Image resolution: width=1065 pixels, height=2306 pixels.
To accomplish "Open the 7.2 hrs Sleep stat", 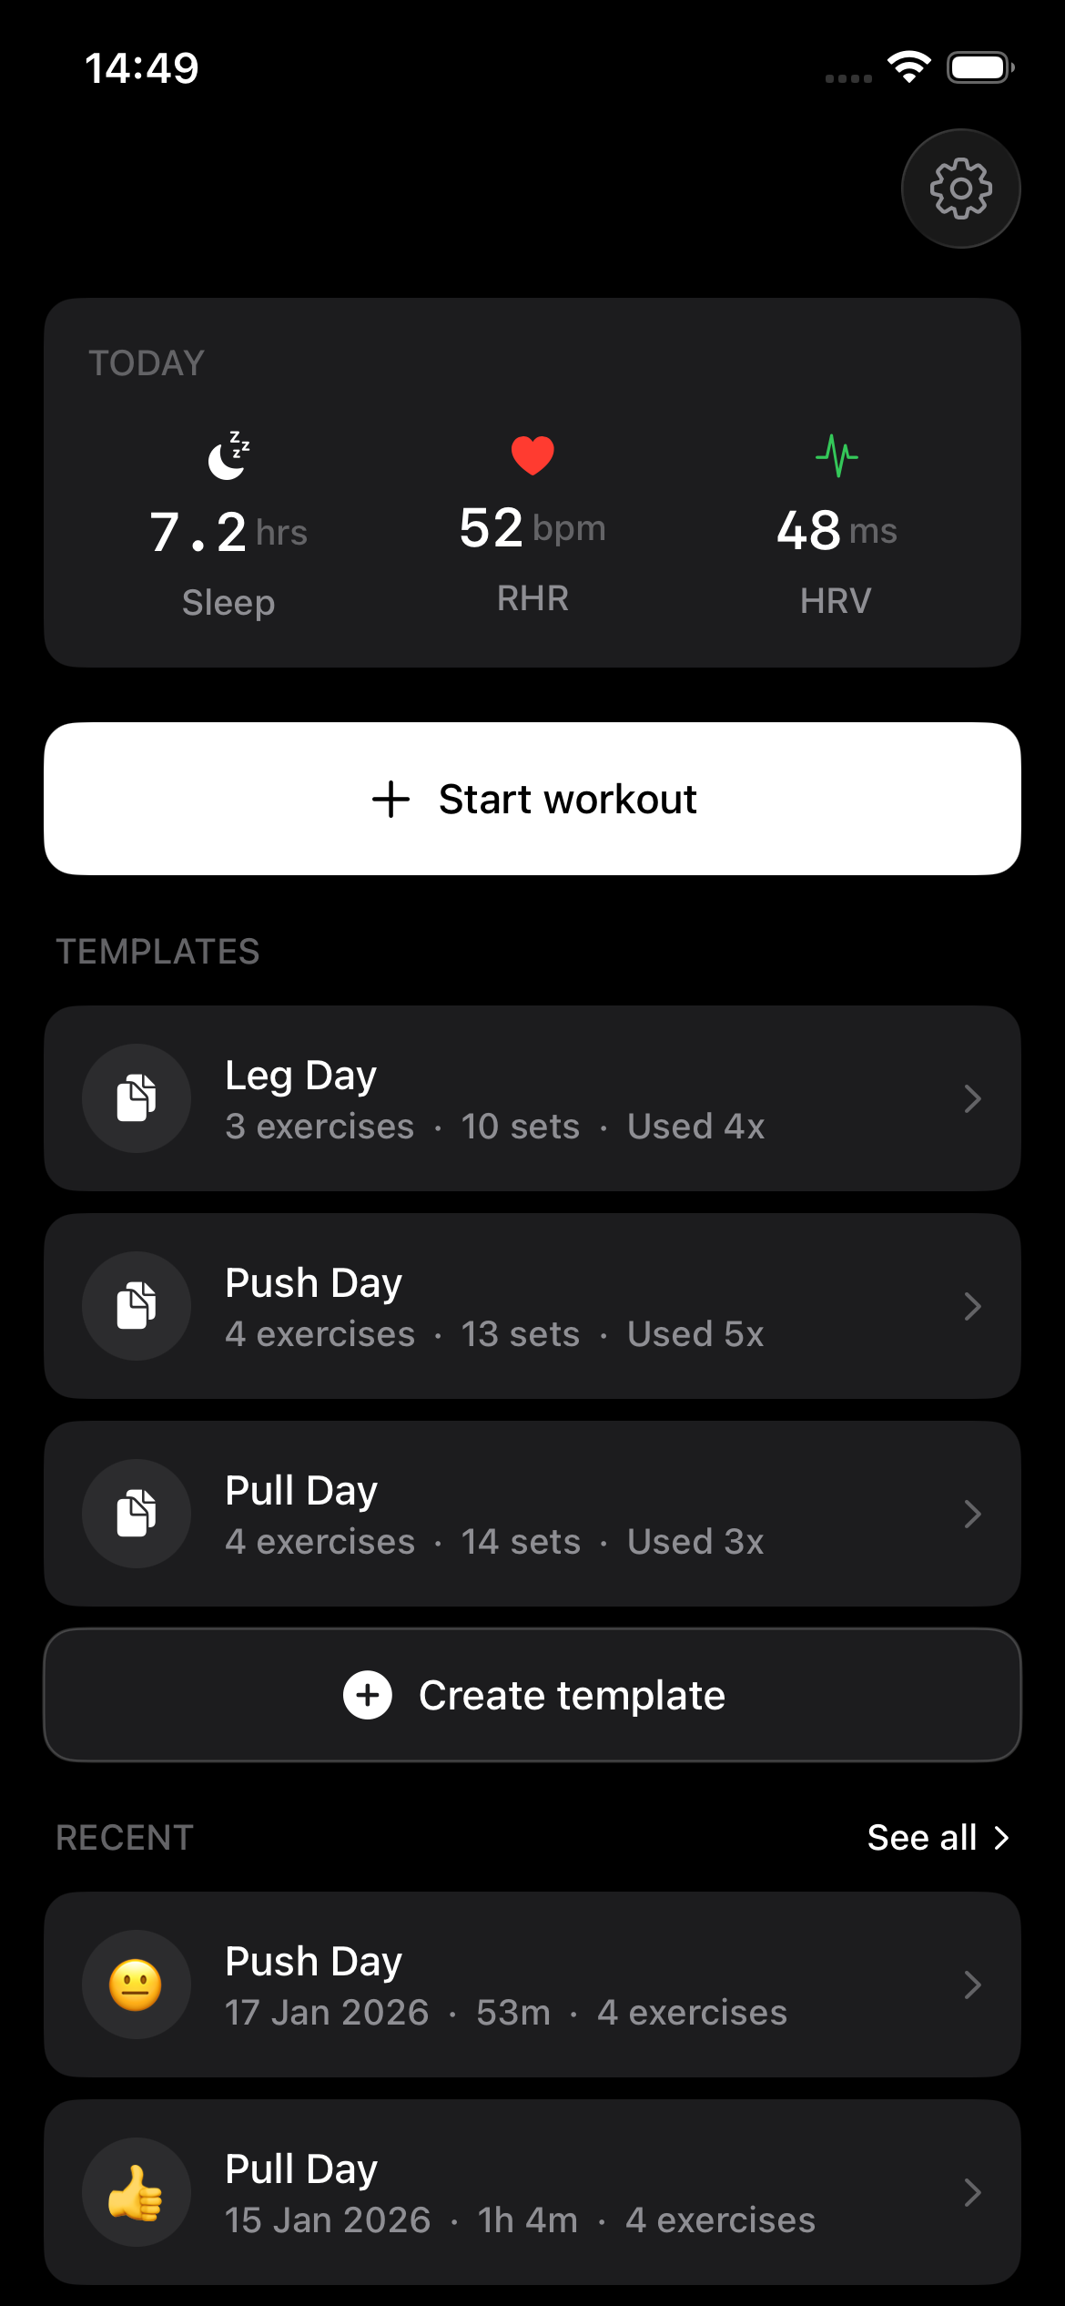I will [228, 533].
